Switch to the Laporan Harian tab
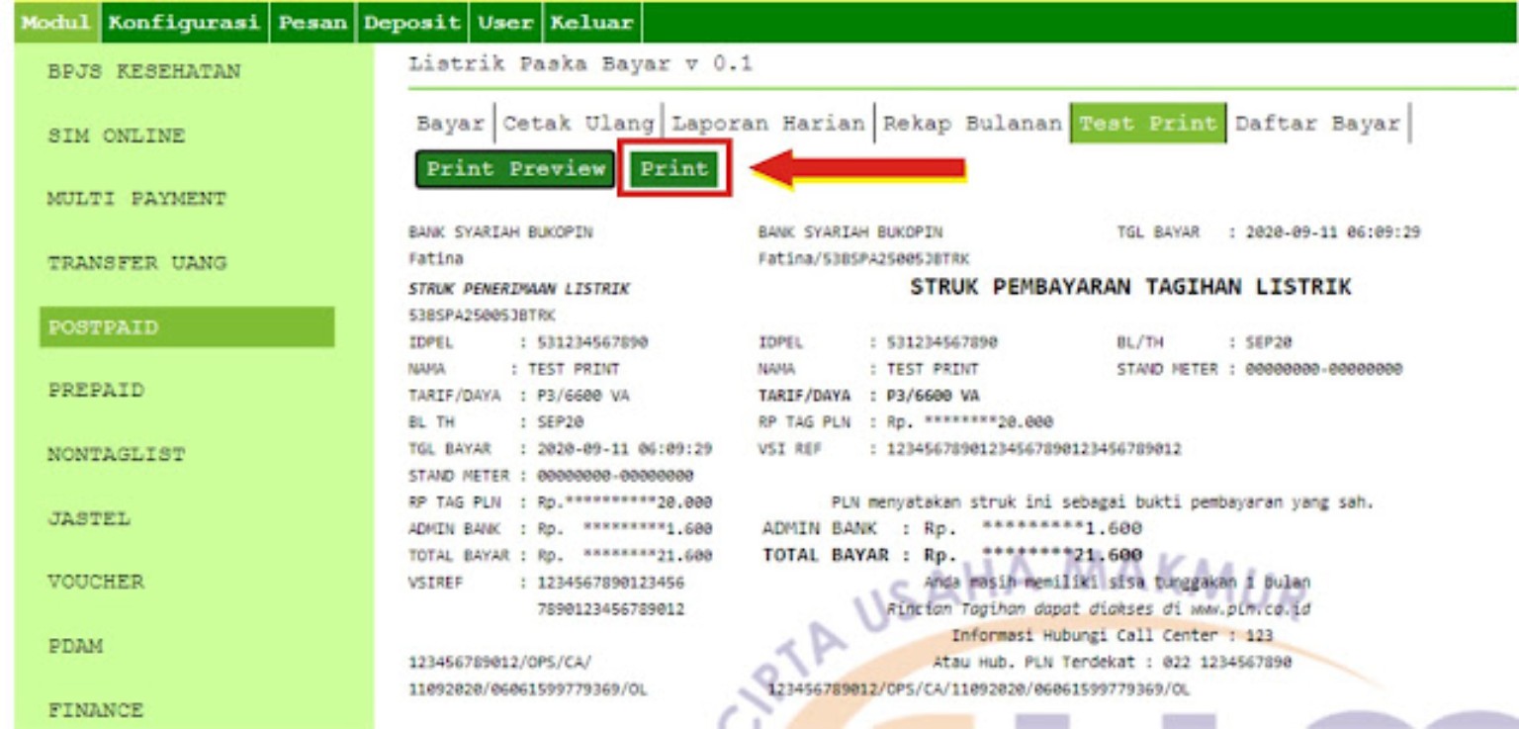 [x=768, y=124]
